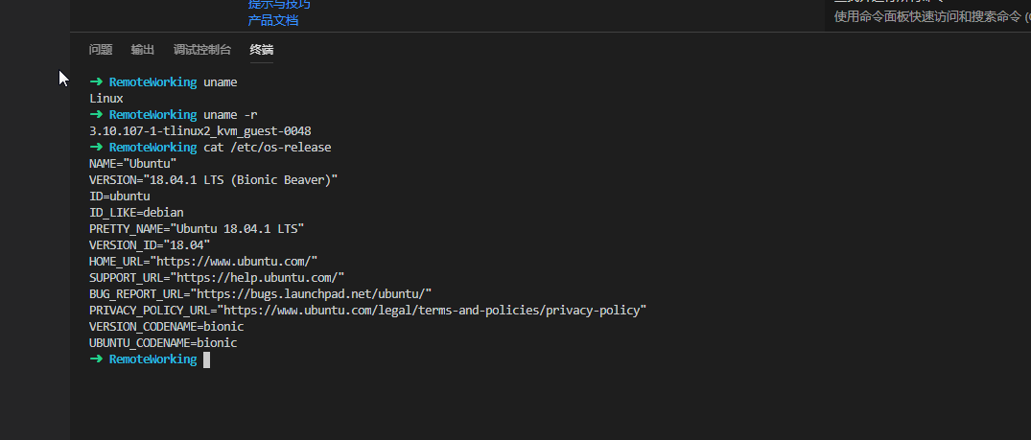Click the 提示与技巧 link
Image resolution: width=1031 pixels, height=440 pixels.
[279, 5]
